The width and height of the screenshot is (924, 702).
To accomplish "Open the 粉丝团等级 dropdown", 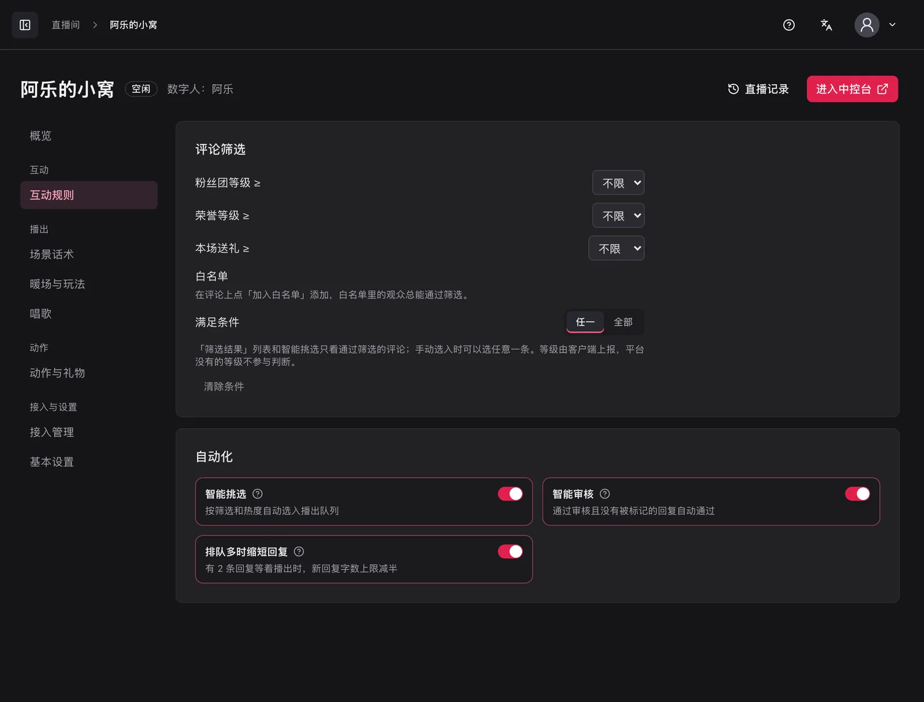I will [619, 183].
